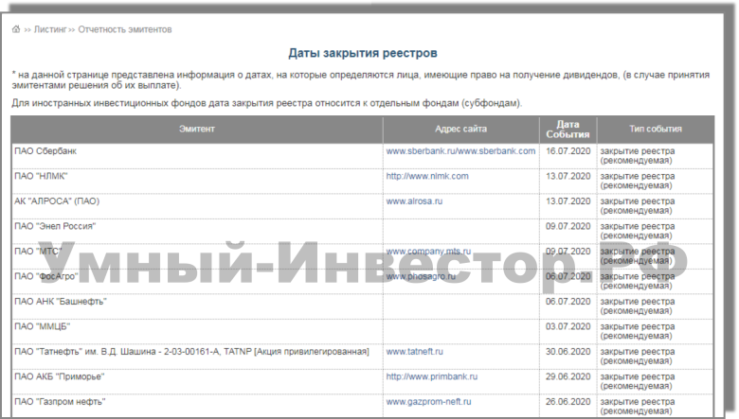Open the www.company.mts.ru link
The width and height of the screenshot is (739, 419).
click(x=428, y=252)
